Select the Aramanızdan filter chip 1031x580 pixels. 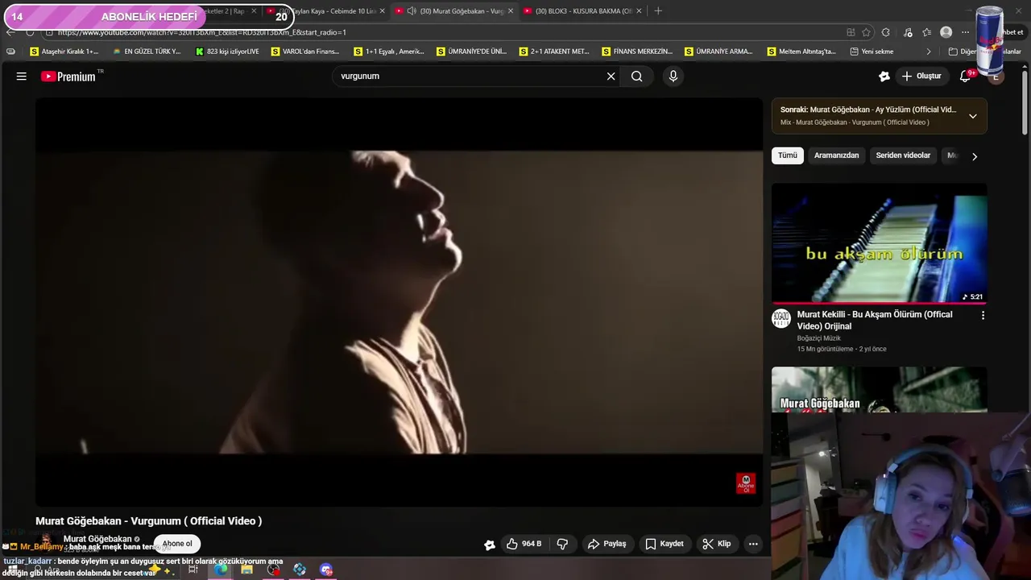click(x=836, y=155)
